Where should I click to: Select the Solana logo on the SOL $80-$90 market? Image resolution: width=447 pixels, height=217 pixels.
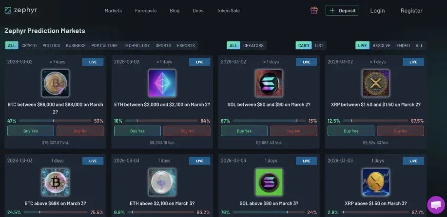tap(269, 83)
